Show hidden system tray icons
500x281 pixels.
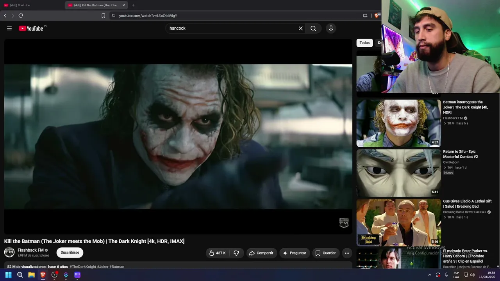(x=430, y=275)
